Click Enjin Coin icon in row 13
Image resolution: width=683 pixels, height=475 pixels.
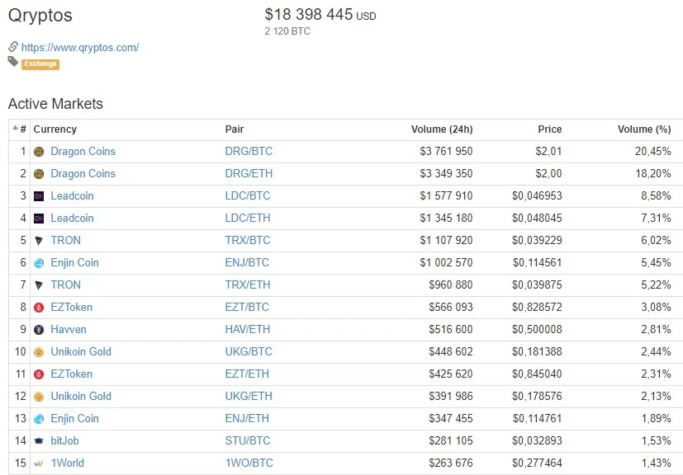[39, 419]
